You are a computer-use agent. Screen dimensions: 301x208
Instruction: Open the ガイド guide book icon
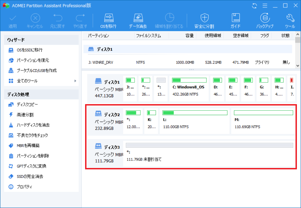tap(236, 18)
